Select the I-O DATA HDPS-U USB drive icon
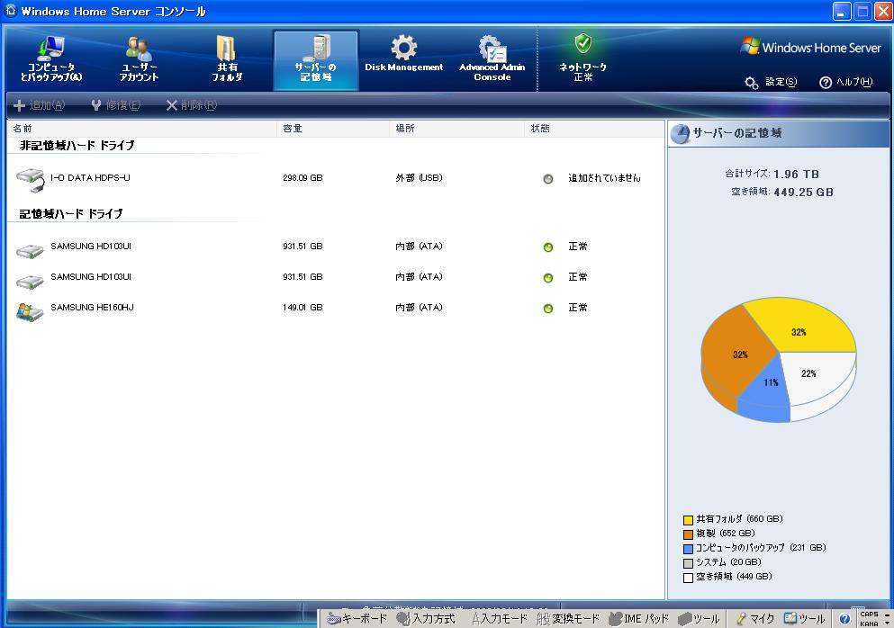The height and width of the screenshot is (628, 894). click(31, 180)
